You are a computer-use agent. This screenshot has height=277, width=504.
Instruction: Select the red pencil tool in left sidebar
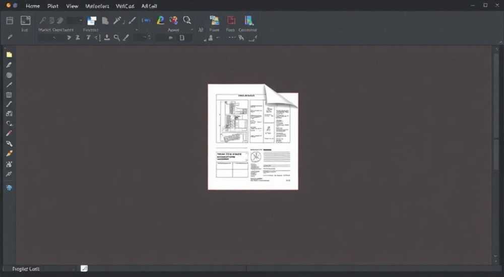click(x=9, y=133)
